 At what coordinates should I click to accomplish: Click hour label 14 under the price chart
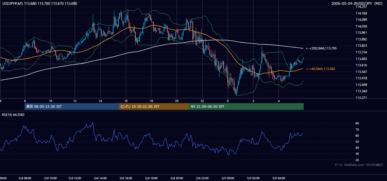(x=100, y=101)
